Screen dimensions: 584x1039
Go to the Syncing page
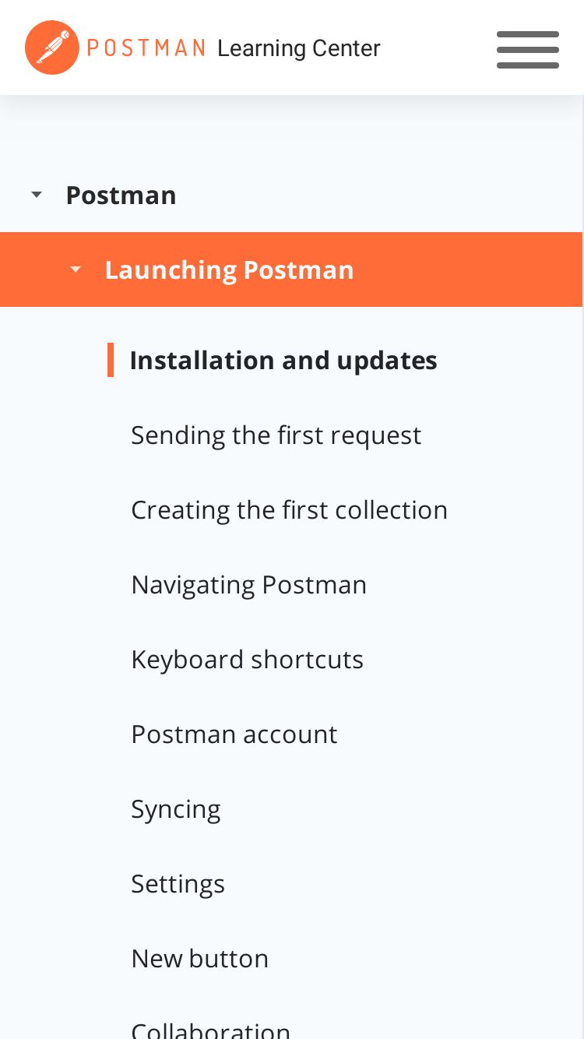176,809
